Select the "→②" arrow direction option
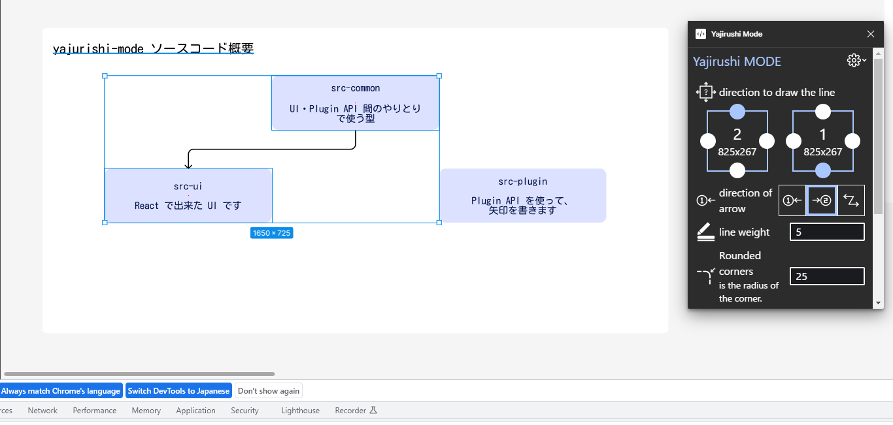This screenshot has width=893, height=425. pos(822,200)
